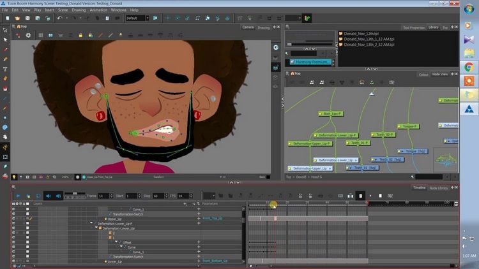This screenshot has height=269, width=479.
Task: Toggle the checkbox on the Upper_Lip layer row
Action: (x=27, y=219)
